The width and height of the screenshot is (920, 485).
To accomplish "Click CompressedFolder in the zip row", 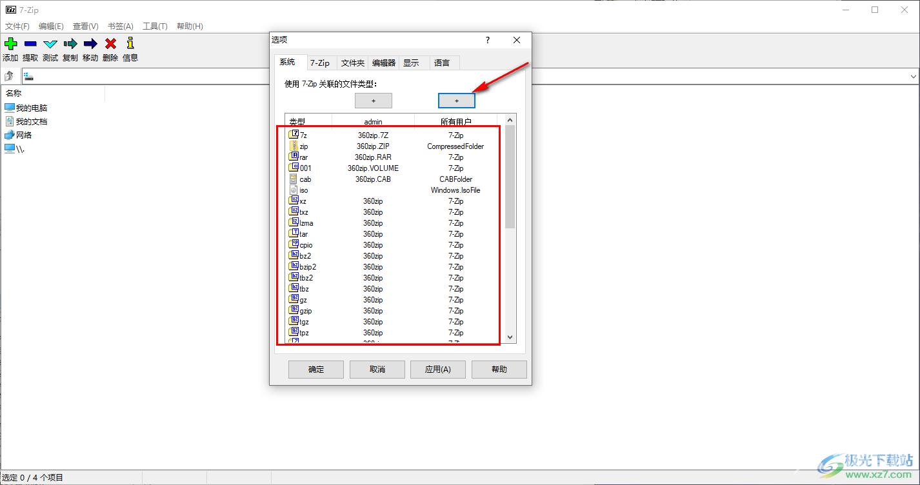I will pyautogui.click(x=455, y=146).
